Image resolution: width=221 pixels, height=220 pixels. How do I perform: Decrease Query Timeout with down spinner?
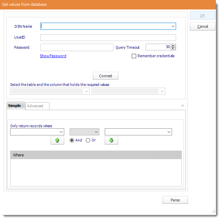pyautogui.click(x=173, y=48)
